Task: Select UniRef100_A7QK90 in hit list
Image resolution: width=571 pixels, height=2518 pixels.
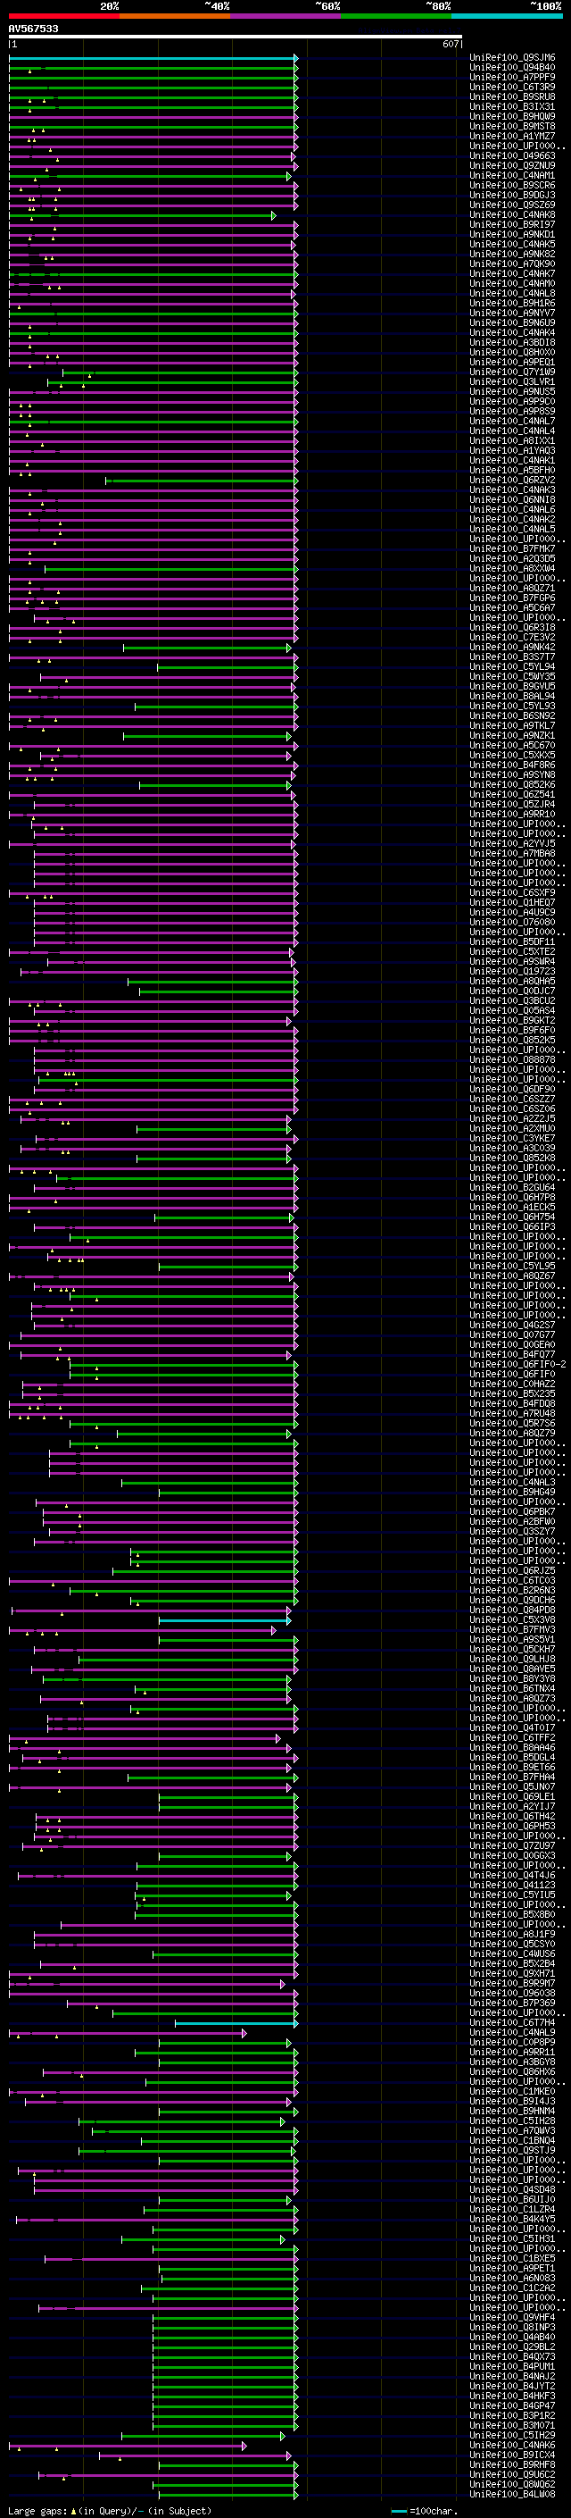Action: click(512, 264)
